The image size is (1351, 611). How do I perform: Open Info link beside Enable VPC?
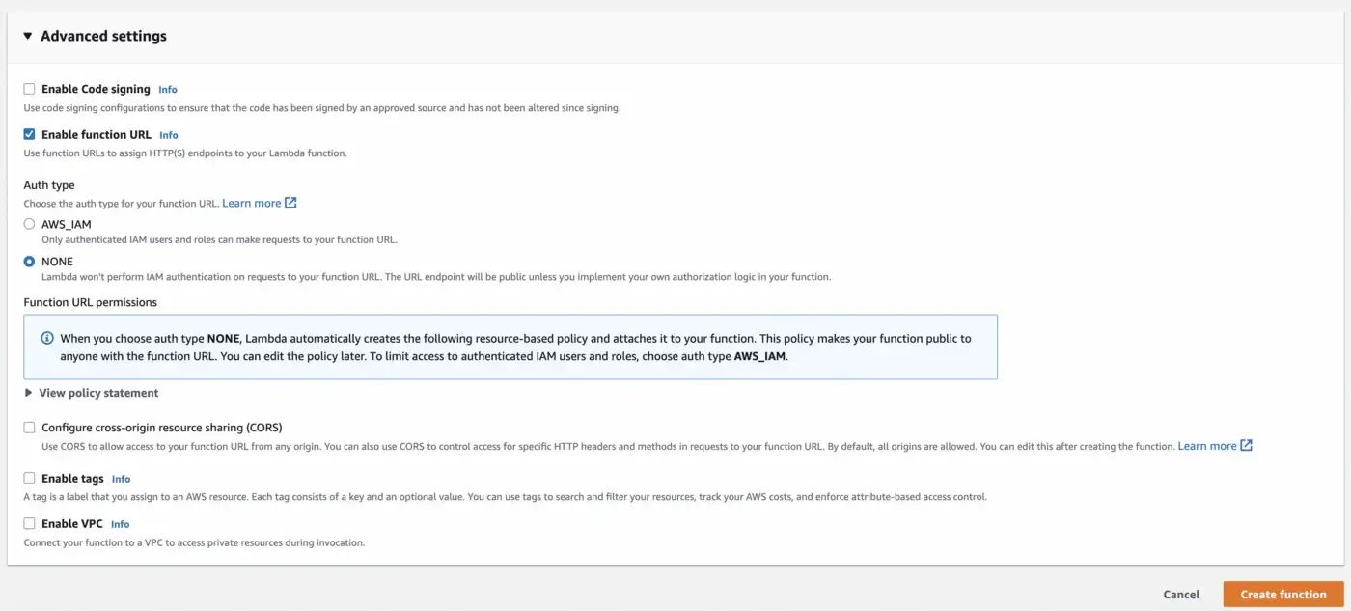point(120,524)
